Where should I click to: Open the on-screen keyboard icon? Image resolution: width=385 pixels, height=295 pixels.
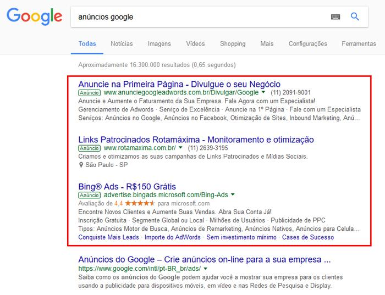[x=335, y=16]
